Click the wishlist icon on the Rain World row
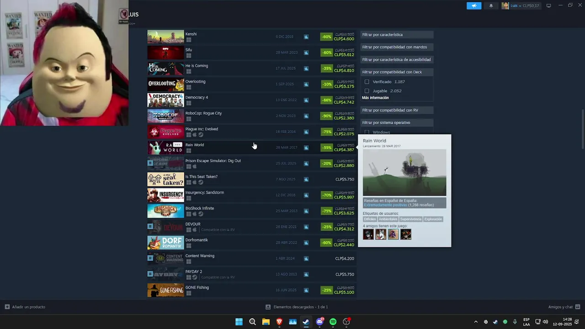 [306, 148]
